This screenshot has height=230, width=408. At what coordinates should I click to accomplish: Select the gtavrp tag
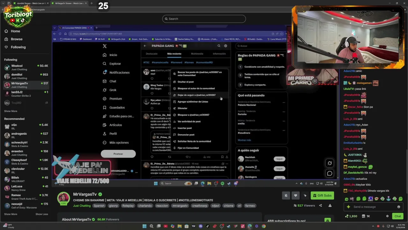[113, 206]
